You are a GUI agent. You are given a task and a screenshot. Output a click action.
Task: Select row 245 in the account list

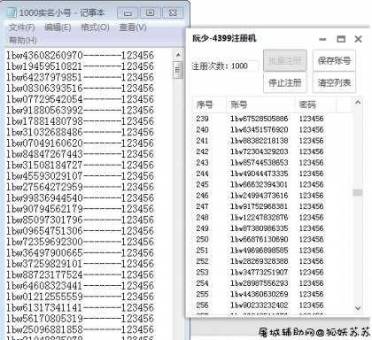click(x=272, y=184)
